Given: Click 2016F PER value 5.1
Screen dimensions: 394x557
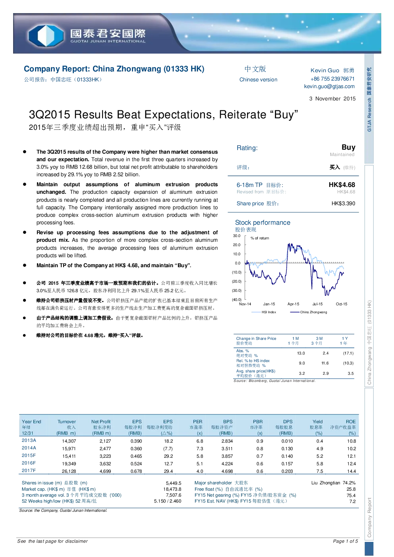Looking at the screenshot, I should (200, 464).
